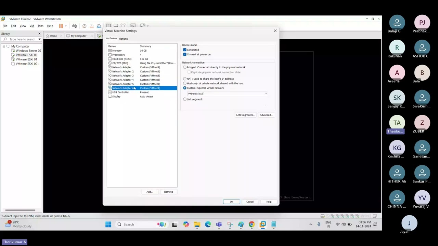Open the Notepad taskbar icon
Screen dimensions: 438x246
pyautogui.click(x=274, y=224)
